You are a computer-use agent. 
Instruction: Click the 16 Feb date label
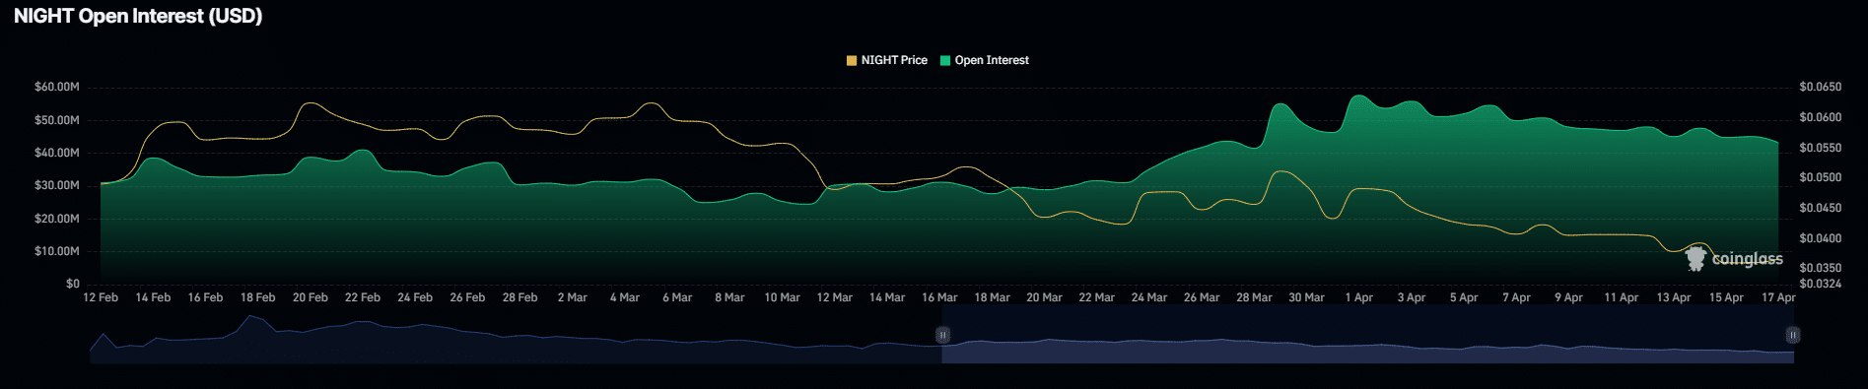(205, 297)
